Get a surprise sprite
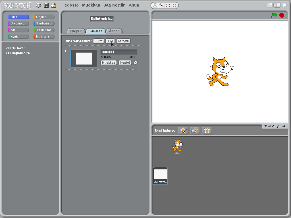This screenshot has height=218, width=291. pyautogui.click(x=207, y=130)
